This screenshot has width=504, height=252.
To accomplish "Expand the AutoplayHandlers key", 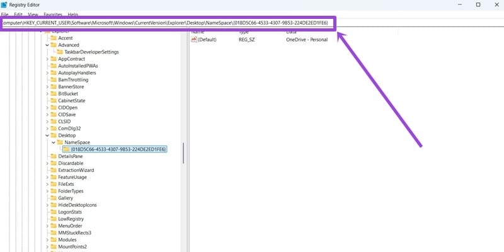I will 47,72.
